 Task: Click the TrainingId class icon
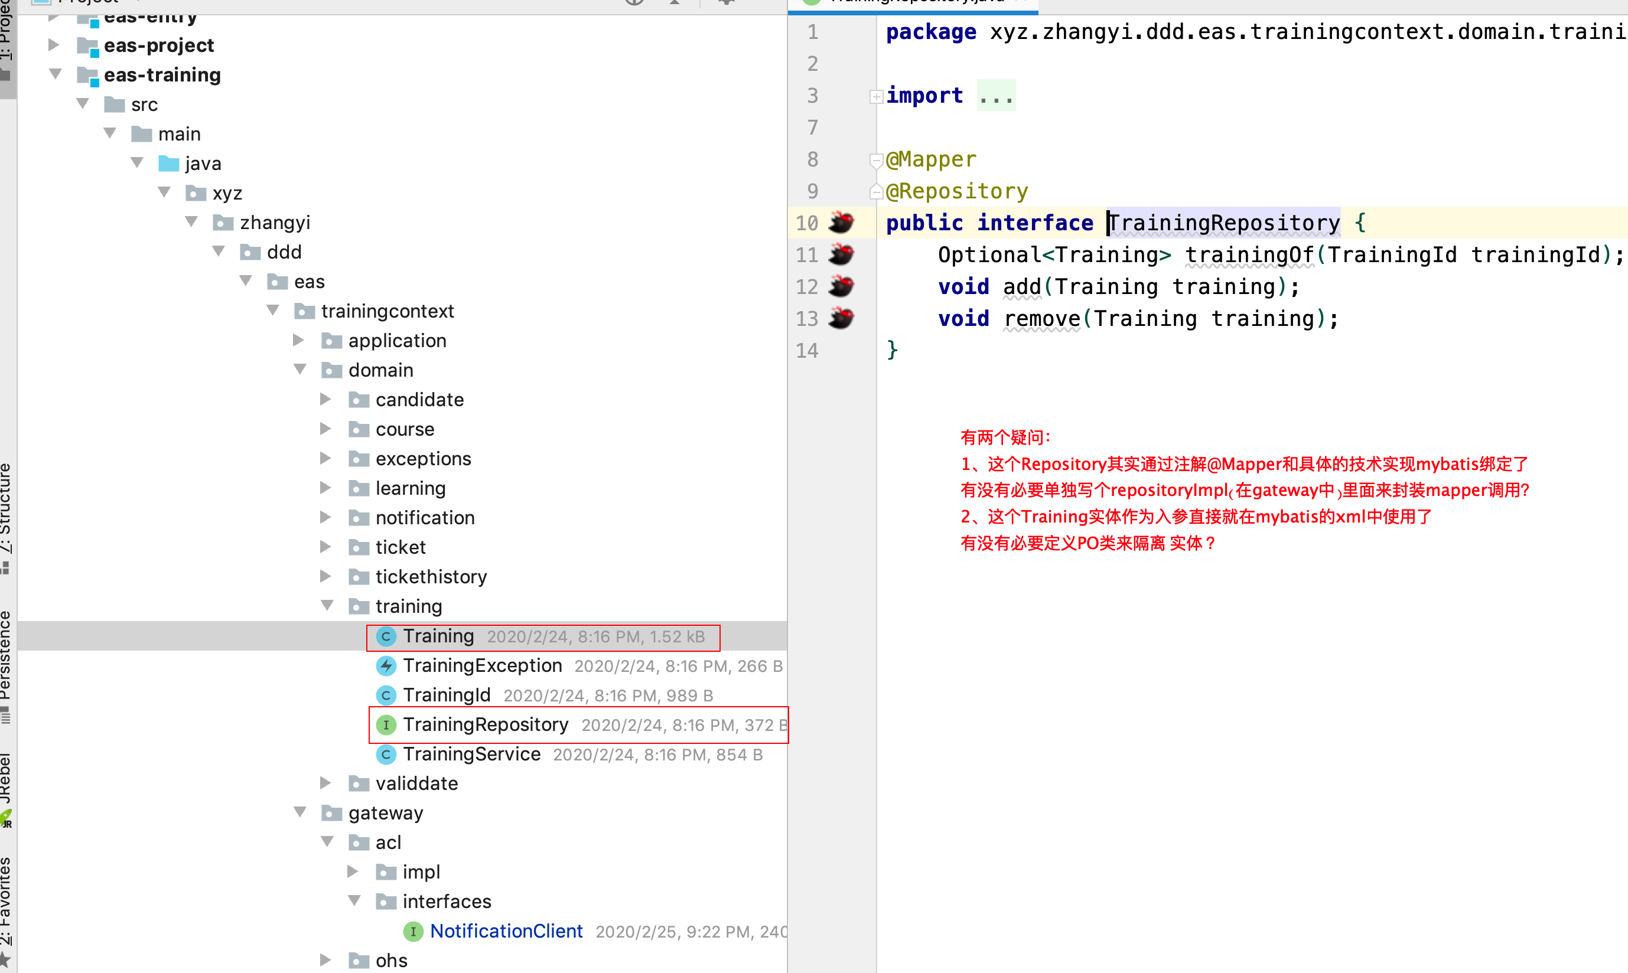(386, 695)
